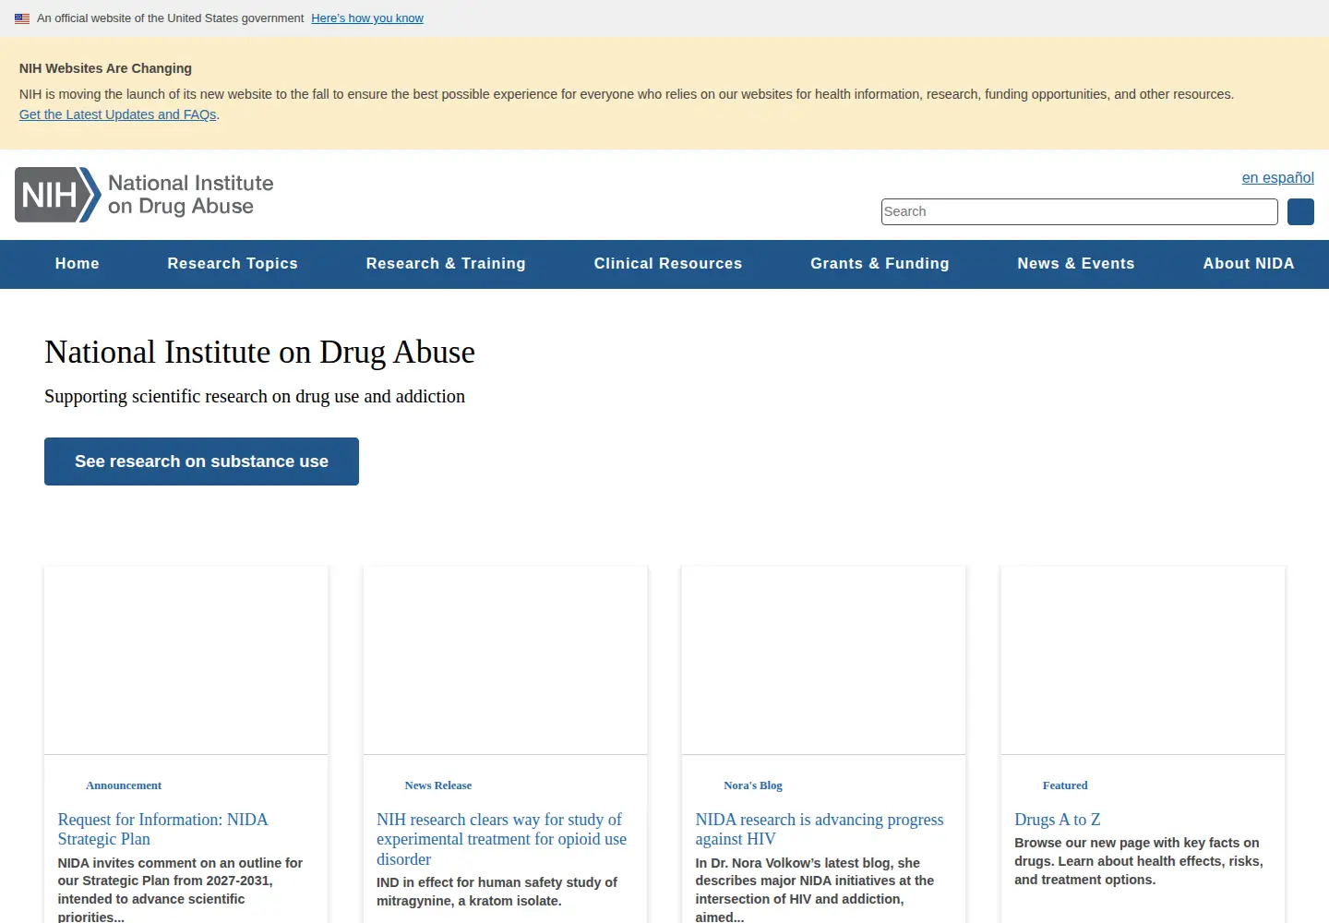Open "NIDA research is advancing progress against HIV"
Screen dimensions: 1329x923
coord(820,829)
